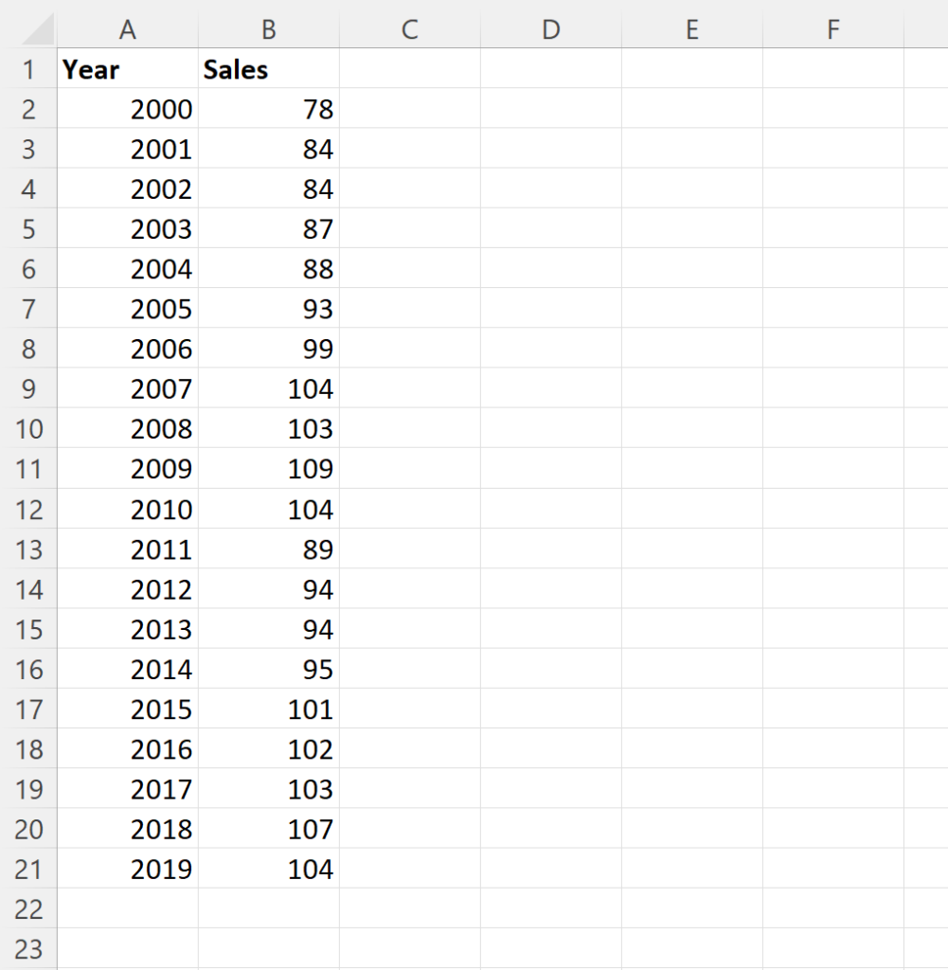Click sales value 102

coord(268,749)
